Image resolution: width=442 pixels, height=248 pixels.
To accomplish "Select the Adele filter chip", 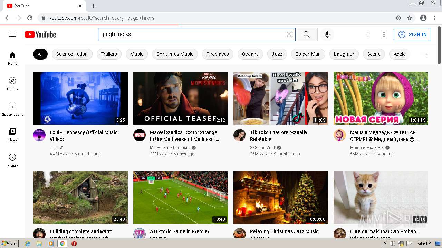I will [400, 54].
